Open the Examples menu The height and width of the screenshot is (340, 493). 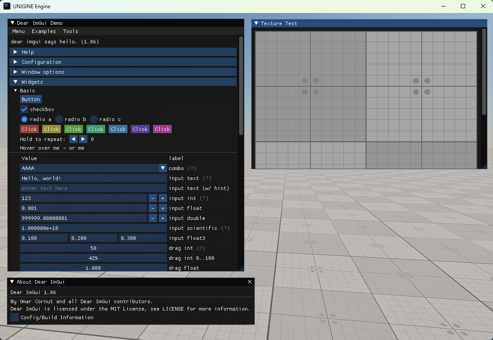(x=43, y=31)
